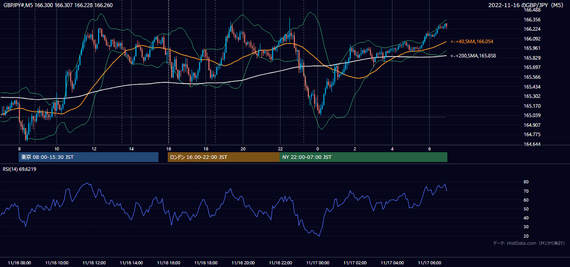
Task: Click RSI scale value 60
Action: point(526,200)
